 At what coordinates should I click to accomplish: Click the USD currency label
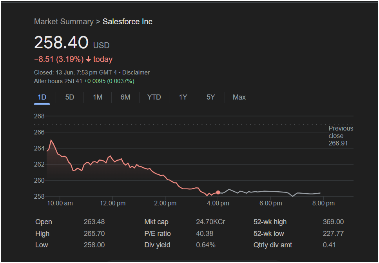point(101,45)
